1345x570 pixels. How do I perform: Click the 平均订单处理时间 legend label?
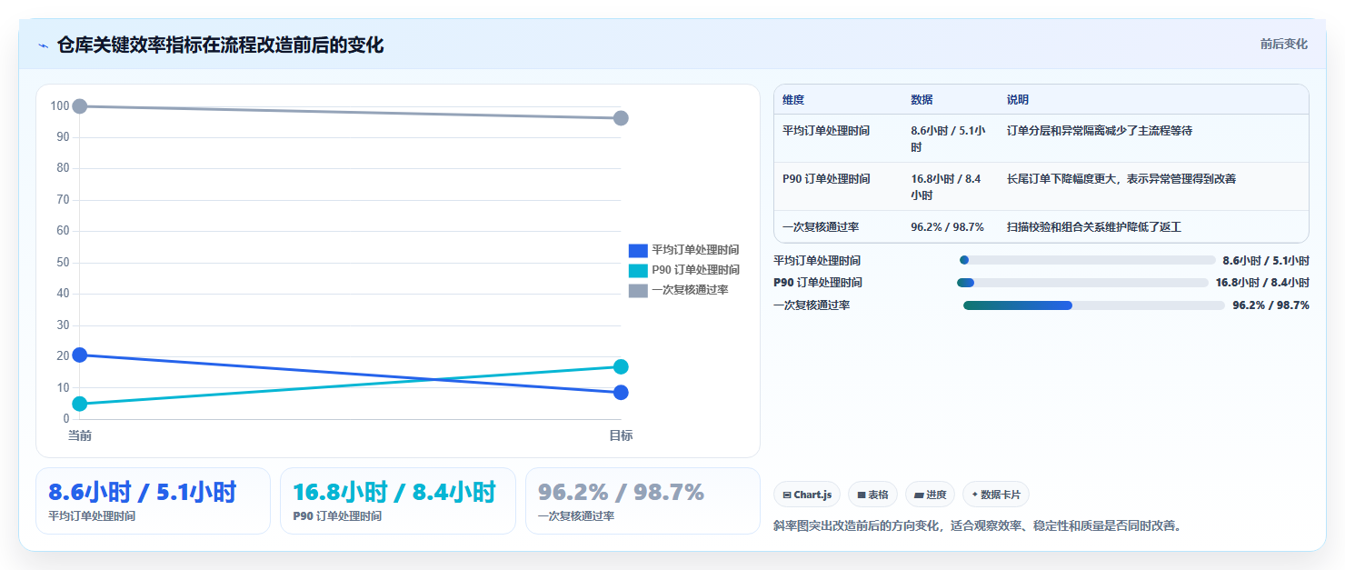click(x=695, y=250)
